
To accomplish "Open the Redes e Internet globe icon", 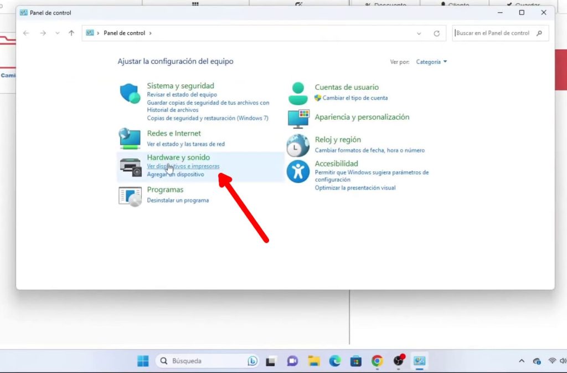I will tap(130, 139).
